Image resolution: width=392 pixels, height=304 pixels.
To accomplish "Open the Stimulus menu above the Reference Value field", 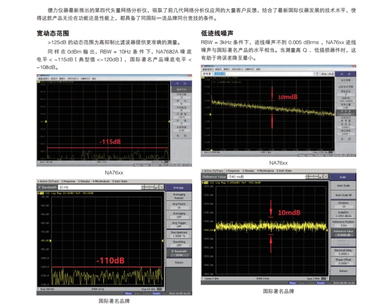I will point(249,171).
